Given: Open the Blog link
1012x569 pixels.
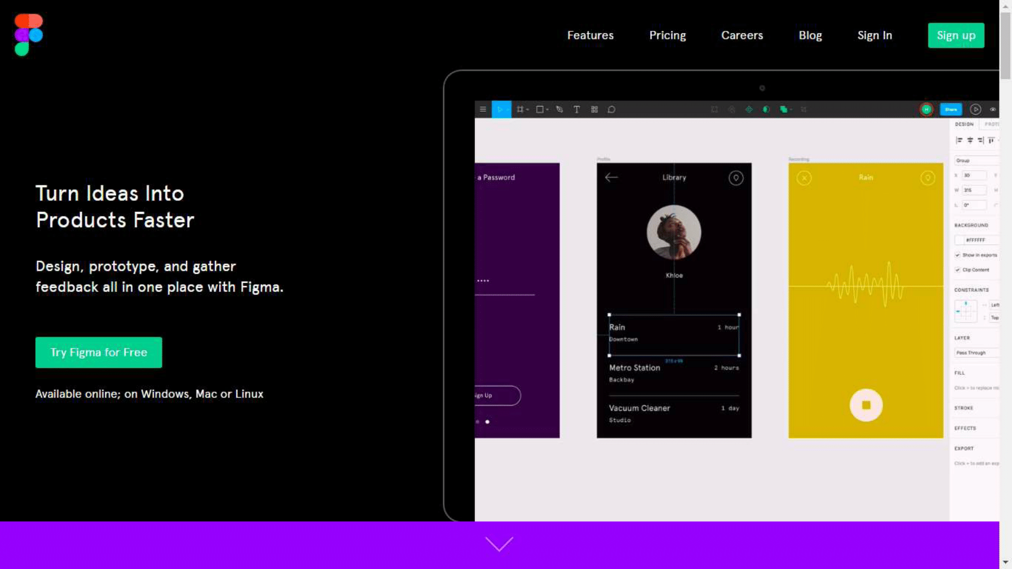Looking at the screenshot, I should 810,35.
